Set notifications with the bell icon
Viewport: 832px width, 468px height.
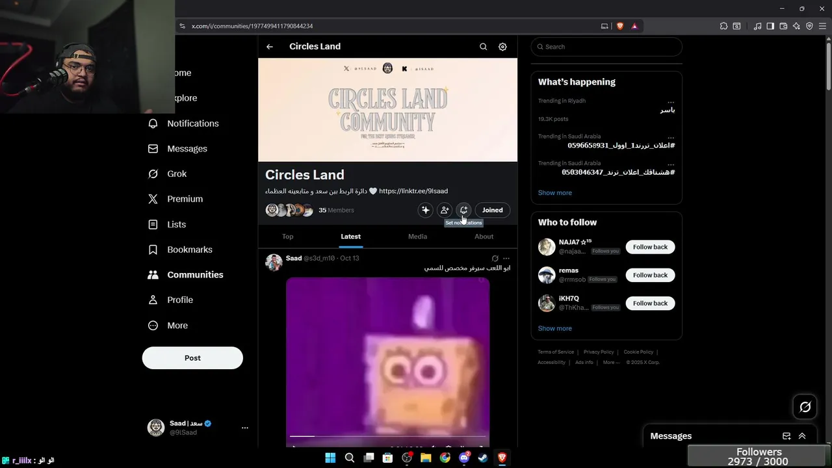pyautogui.click(x=463, y=210)
